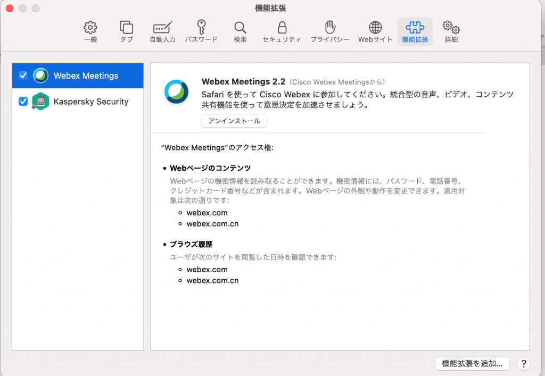Click the (Cisco Webex Meetingsから) source text
Viewport: 545px width, 376px height.
(337, 82)
